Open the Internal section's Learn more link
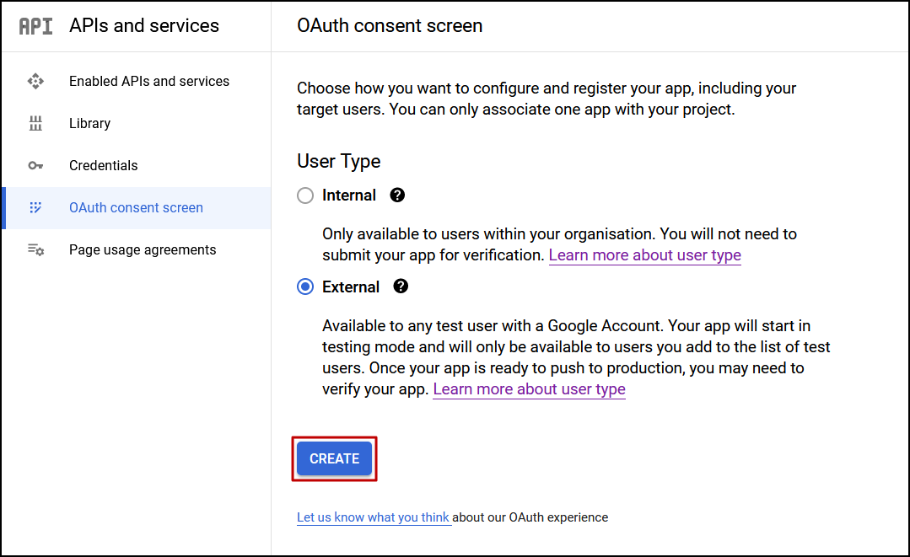 [644, 254]
